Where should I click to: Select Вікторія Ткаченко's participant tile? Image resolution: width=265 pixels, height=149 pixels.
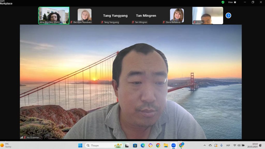pyautogui.click(x=85, y=15)
